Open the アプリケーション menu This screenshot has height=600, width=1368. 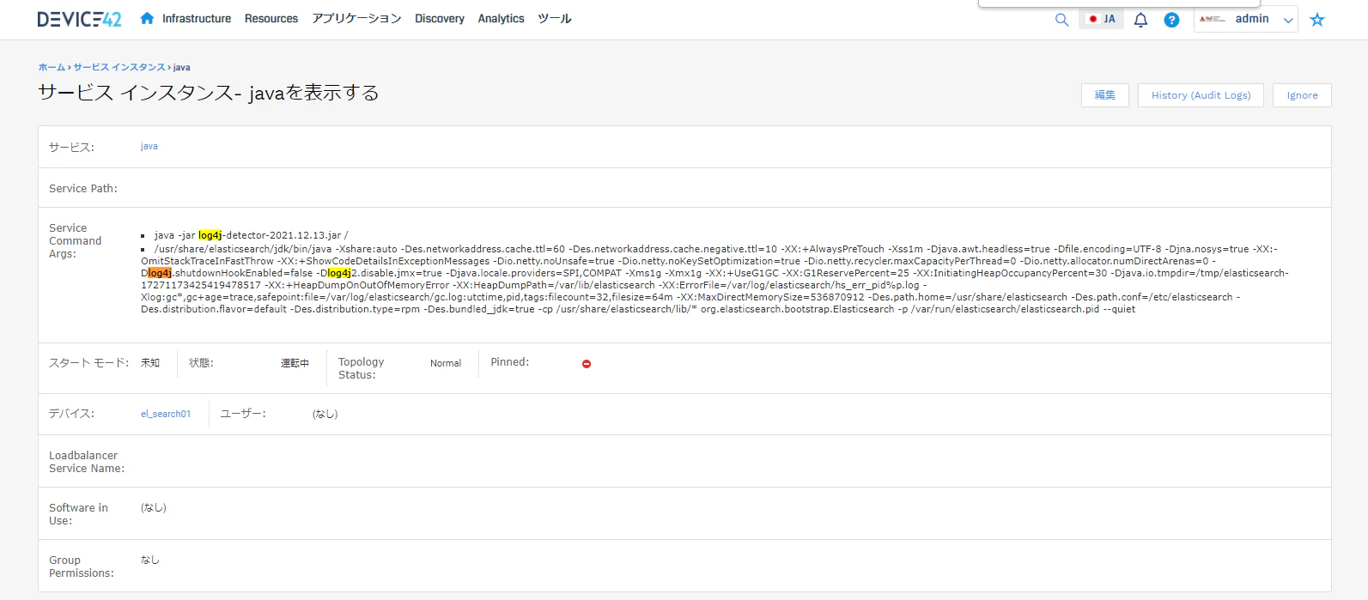pos(356,18)
